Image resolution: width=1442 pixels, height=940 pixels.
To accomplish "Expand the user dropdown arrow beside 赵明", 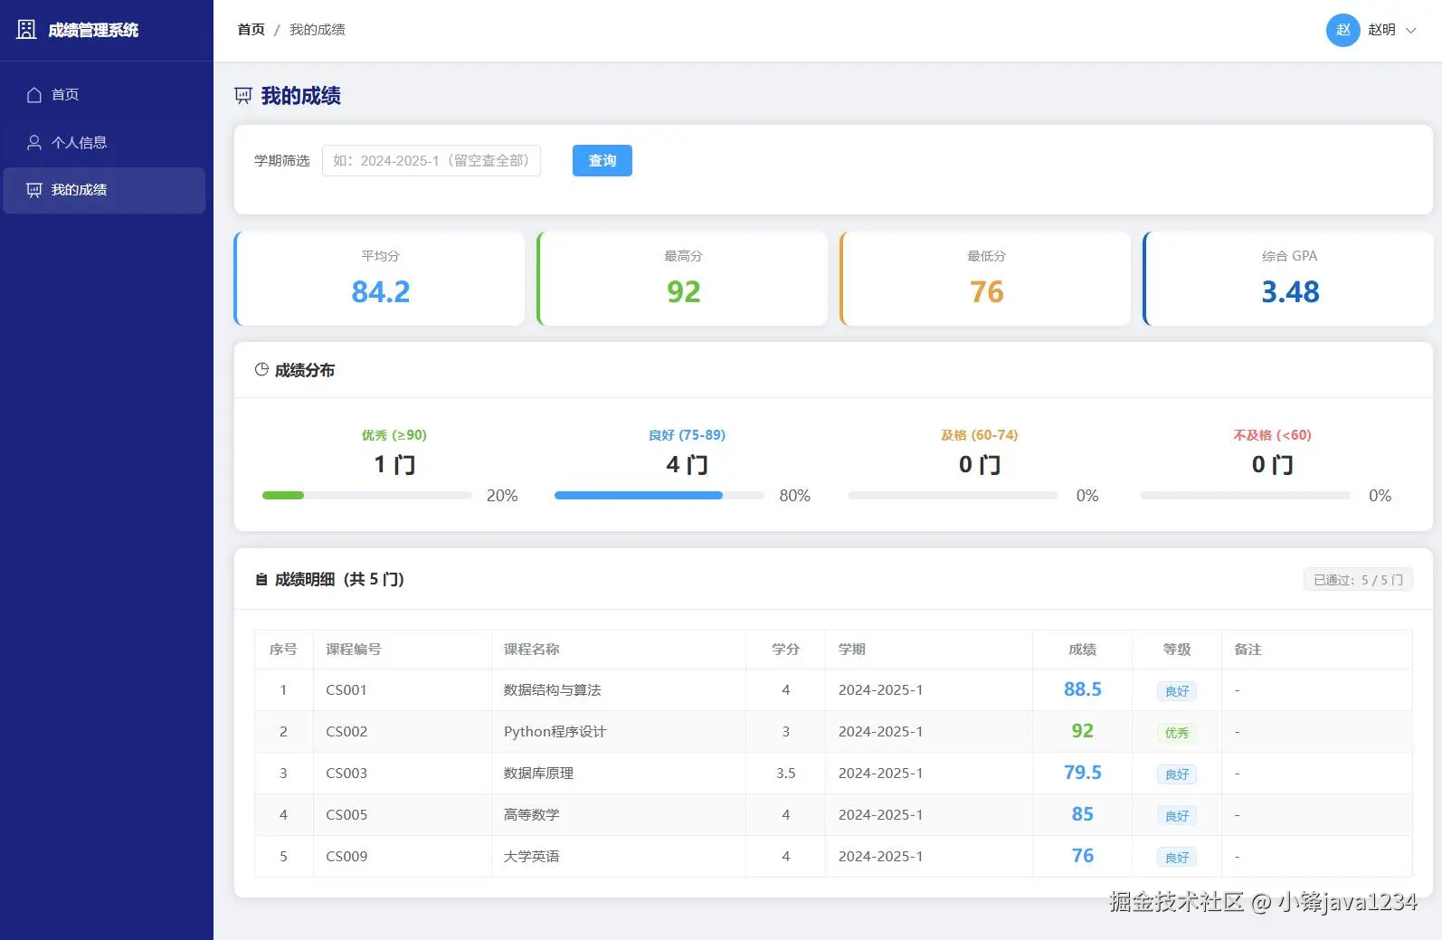I will tap(1410, 31).
